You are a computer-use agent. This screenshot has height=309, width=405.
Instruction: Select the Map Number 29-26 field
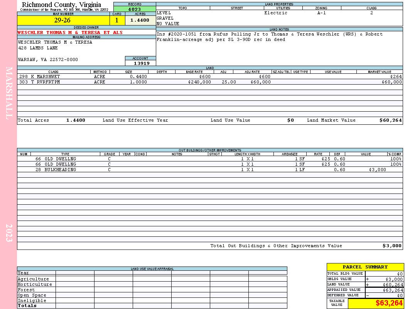[63, 20]
